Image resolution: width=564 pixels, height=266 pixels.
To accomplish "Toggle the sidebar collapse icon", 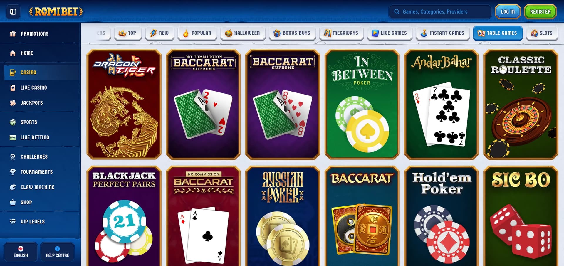I will (13, 12).
